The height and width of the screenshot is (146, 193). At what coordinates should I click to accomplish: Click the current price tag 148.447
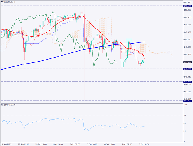point(187,62)
